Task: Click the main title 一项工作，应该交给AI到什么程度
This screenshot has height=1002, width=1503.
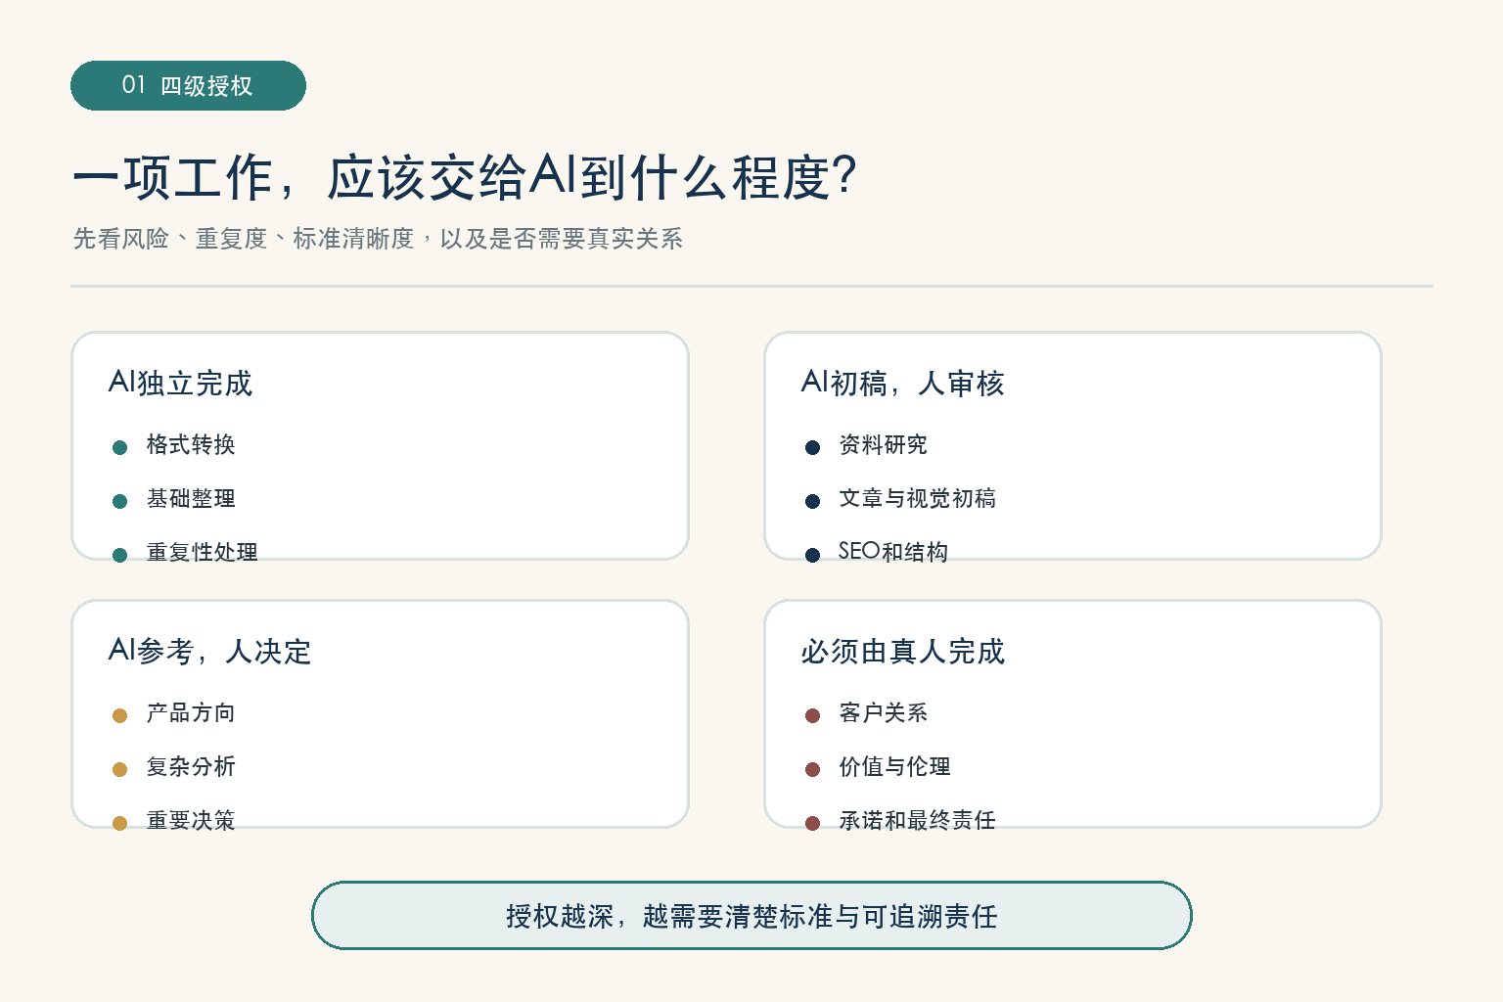Action: click(465, 177)
